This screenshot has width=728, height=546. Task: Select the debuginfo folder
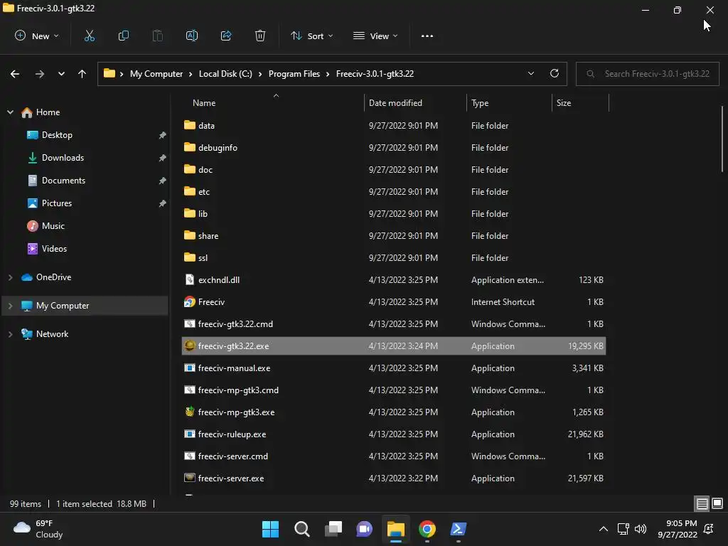[394, 148]
